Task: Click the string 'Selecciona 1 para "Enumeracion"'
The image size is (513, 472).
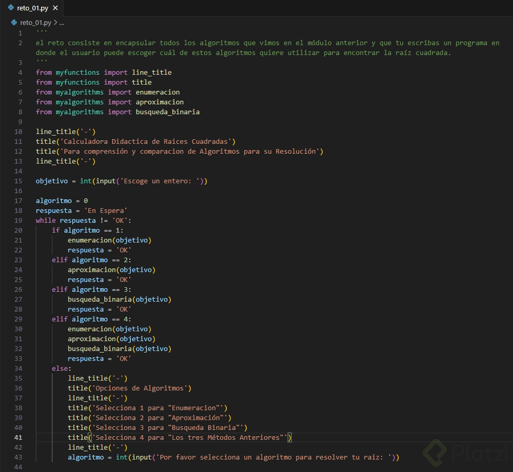Action: pos(158,408)
